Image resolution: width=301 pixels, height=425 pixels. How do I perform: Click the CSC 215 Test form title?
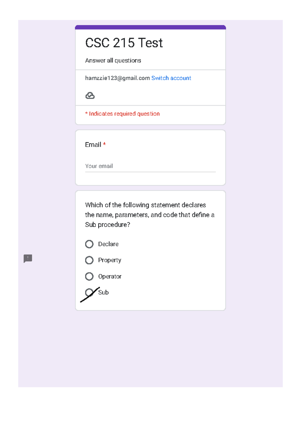click(124, 43)
